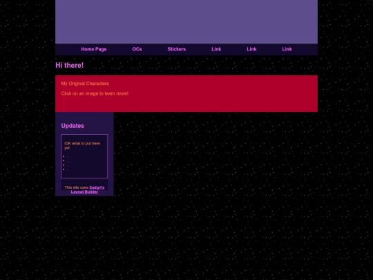Click the dark navigation bar before Home Page

[68, 49]
